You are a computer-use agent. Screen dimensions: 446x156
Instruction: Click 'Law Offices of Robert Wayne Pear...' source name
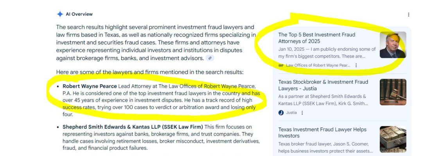tap(318, 65)
